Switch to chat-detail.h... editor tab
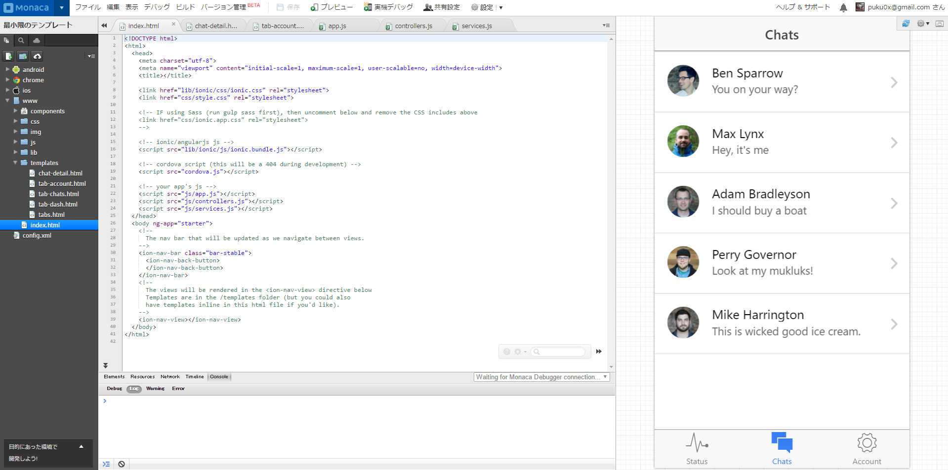This screenshot has width=948, height=470. coord(216,26)
